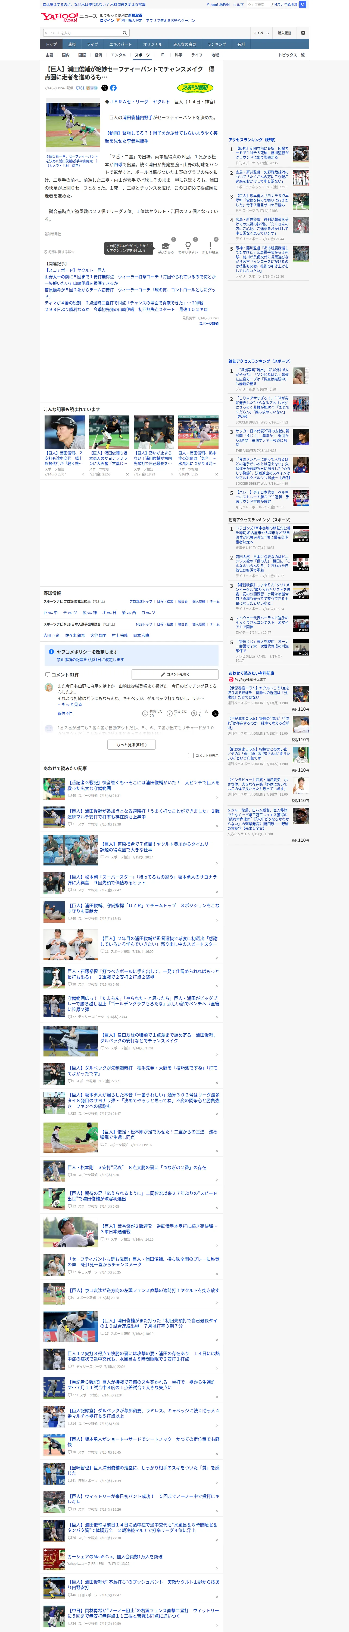
Task: Open the MLBトップ link
Action: 144,624
